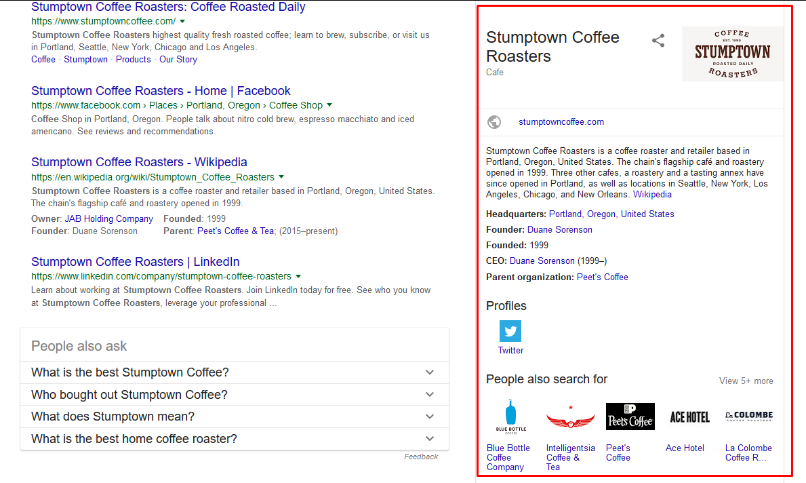Click the JAB Holding Company owner link
The height and width of the screenshot is (483, 806).
109,219
